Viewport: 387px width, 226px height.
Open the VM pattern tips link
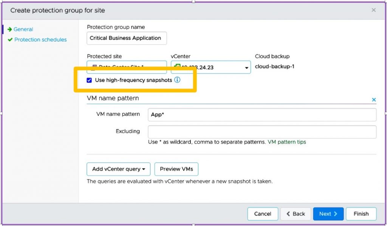tap(286, 142)
